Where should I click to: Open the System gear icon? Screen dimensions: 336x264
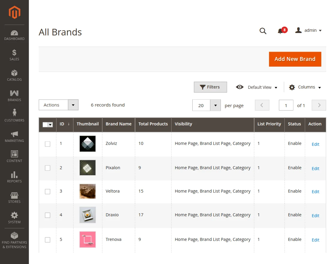tap(14, 215)
